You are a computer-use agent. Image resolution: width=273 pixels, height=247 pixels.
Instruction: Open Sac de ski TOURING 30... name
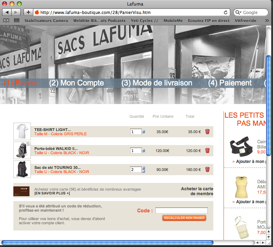tap(58, 167)
